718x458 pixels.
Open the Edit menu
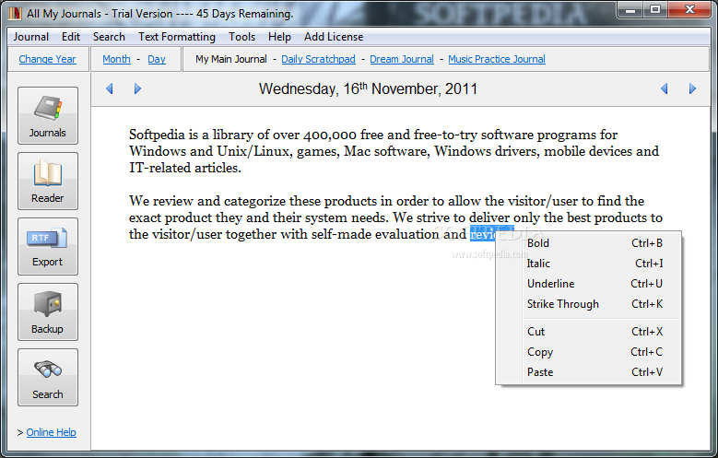point(71,37)
